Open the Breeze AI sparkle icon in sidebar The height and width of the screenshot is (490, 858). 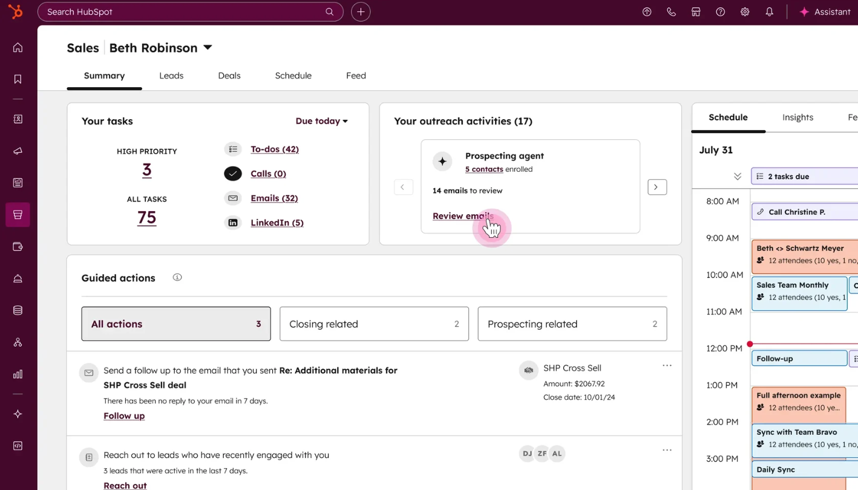click(x=18, y=414)
